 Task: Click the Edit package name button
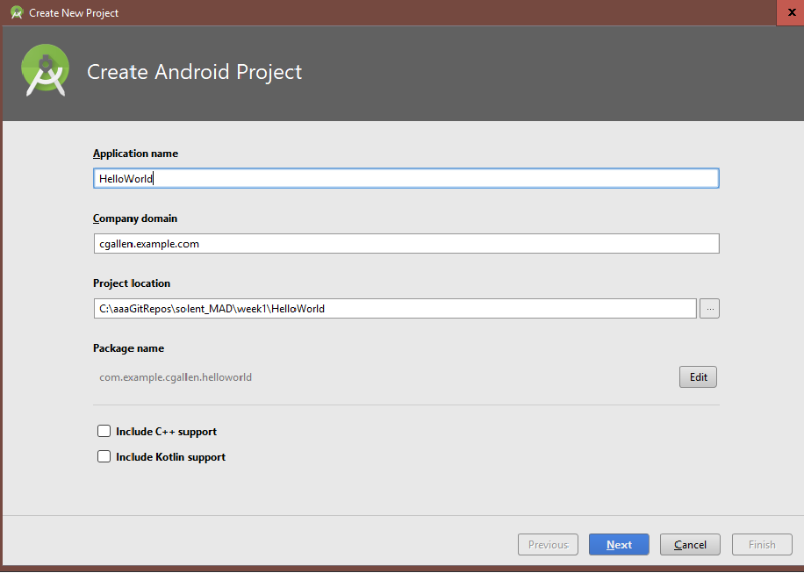698,376
